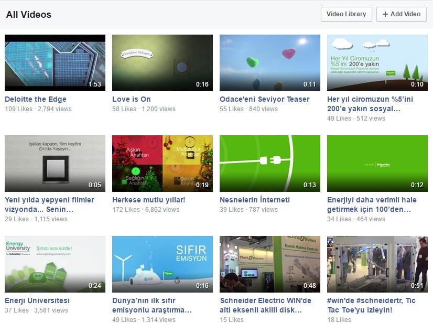Click the Odace'eni Seviyor Teaser link
This screenshot has height=334, width=433.
(x=265, y=99)
